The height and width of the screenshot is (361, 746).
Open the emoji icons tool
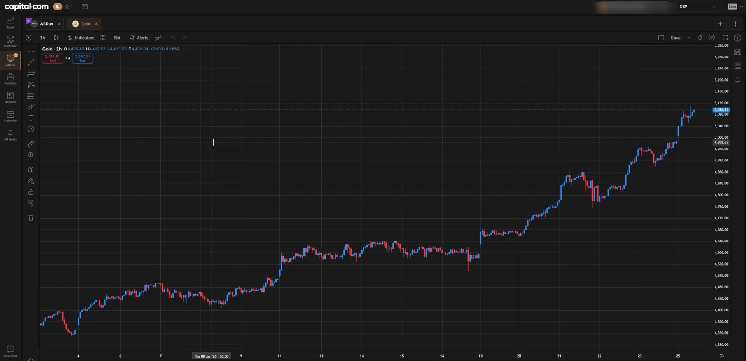pos(31,129)
